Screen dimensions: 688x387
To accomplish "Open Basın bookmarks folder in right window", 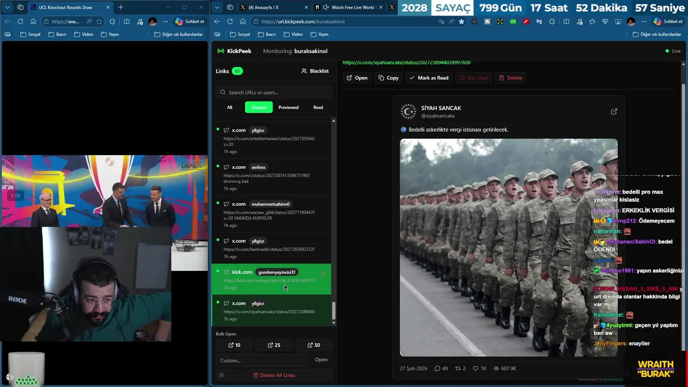I will click(267, 34).
